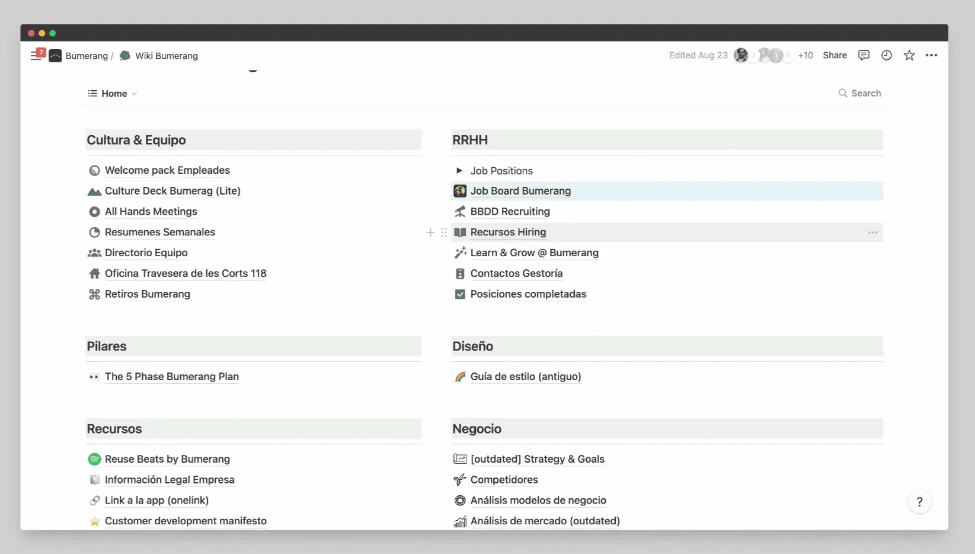This screenshot has height=554, width=975.
Task: Open BBDD Recruiting page
Action: [510, 212]
